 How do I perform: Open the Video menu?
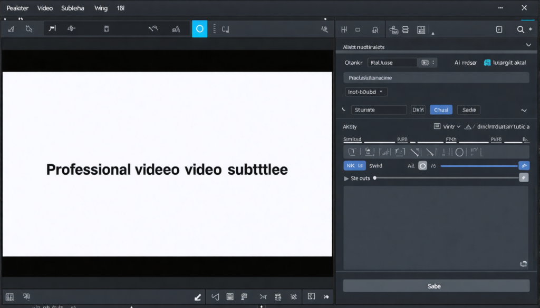point(45,8)
